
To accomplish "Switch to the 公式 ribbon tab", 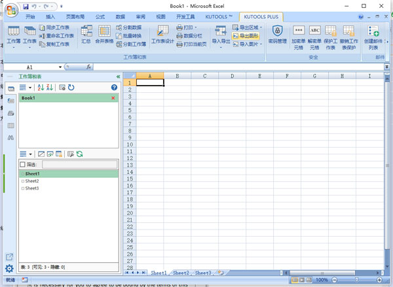I will click(x=100, y=15).
